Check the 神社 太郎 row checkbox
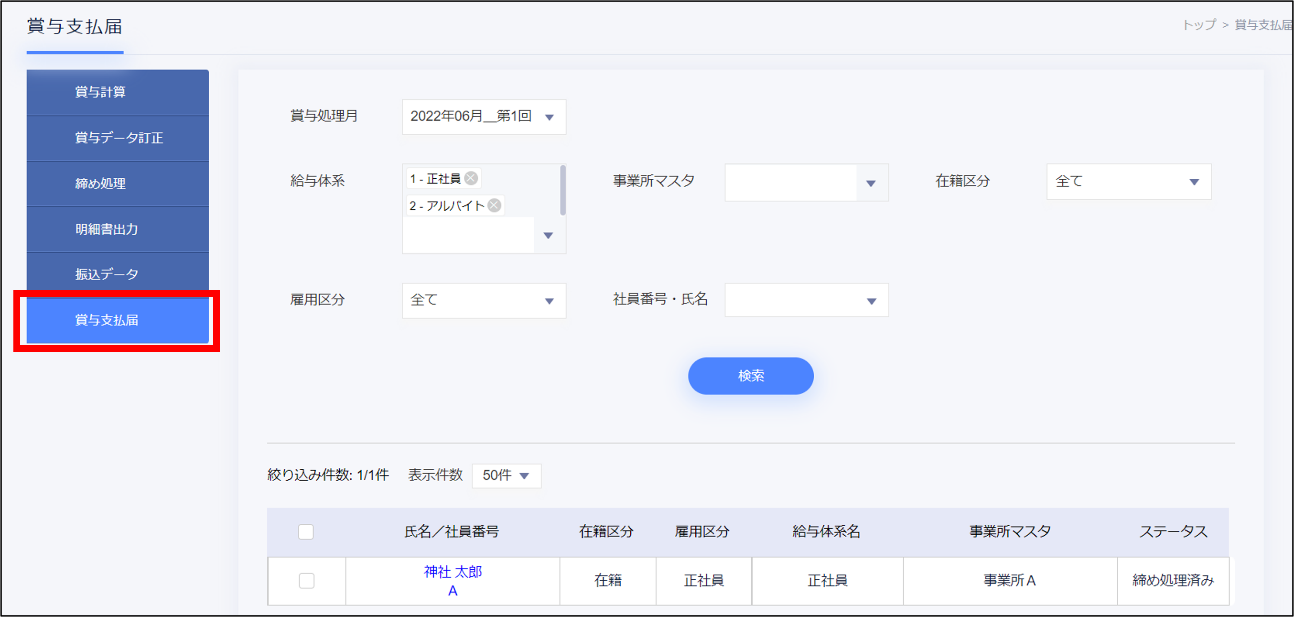 tap(306, 580)
